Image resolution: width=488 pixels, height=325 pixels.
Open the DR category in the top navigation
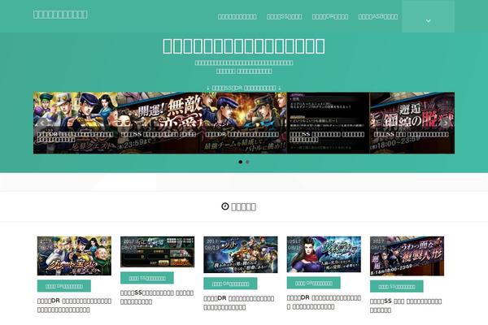[x=330, y=16]
